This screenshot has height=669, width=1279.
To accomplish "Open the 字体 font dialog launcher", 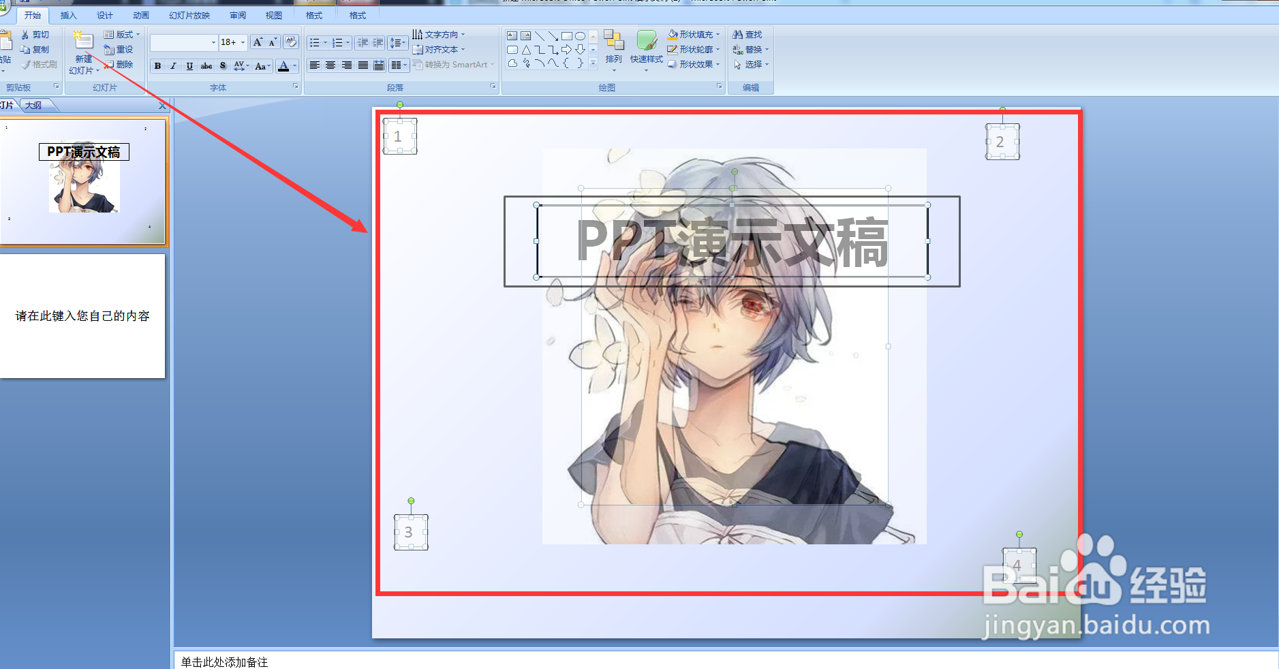I will coord(295,87).
